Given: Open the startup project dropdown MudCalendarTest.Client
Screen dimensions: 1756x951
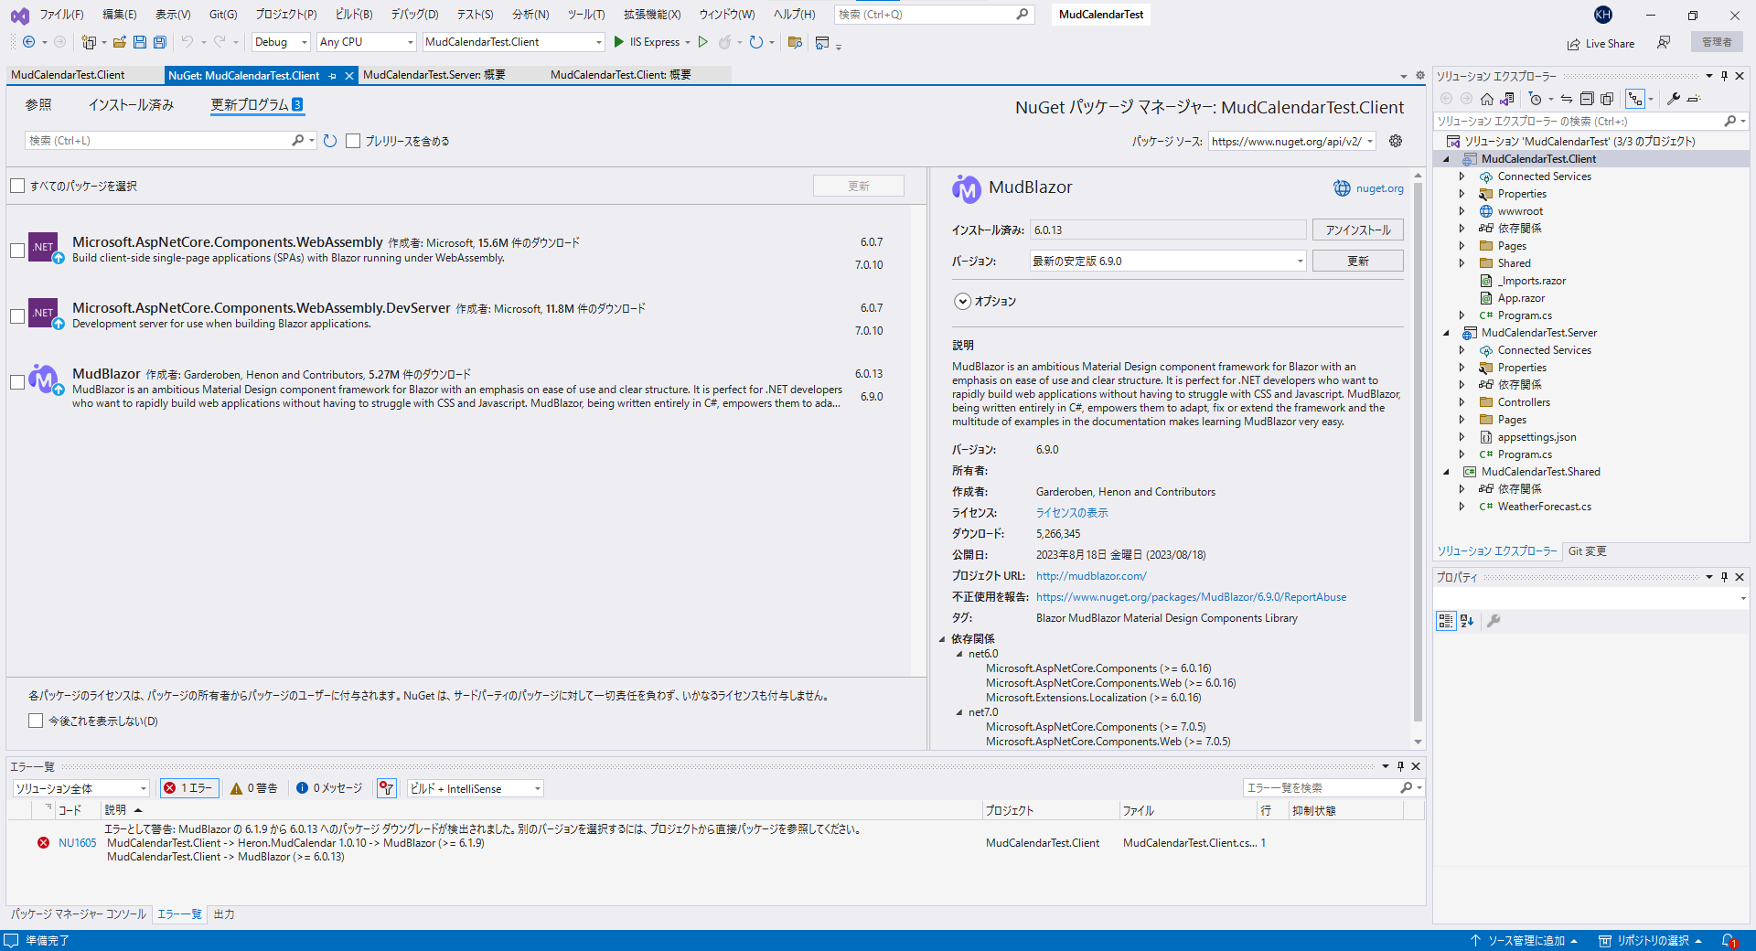Looking at the screenshot, I should [514, 42].
